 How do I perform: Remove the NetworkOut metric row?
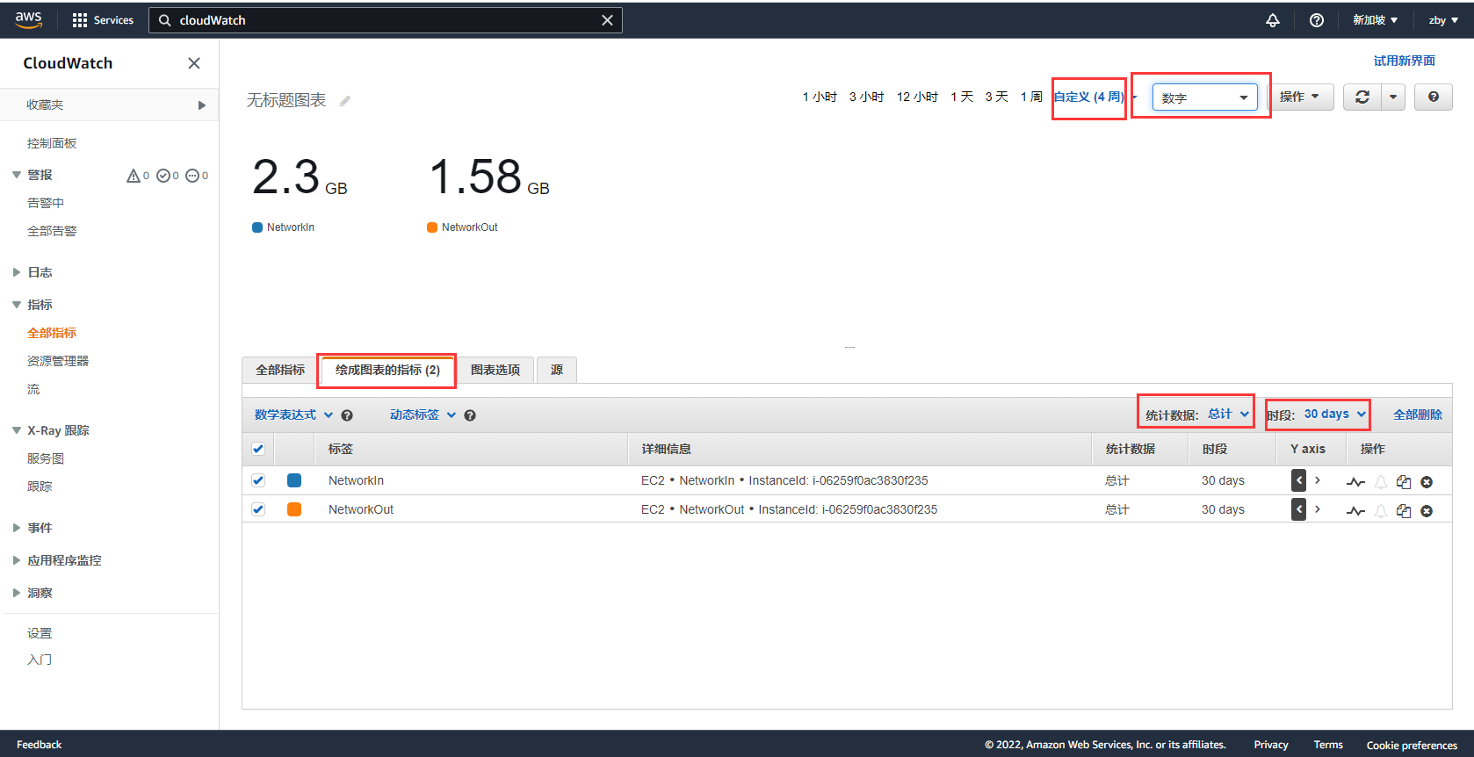pos(1427,511)
